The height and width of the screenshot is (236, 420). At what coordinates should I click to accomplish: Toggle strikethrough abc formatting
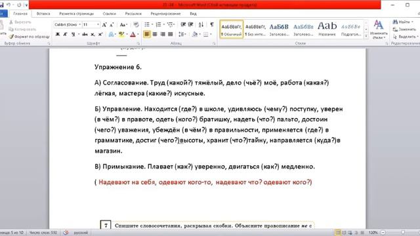(85, 34)
